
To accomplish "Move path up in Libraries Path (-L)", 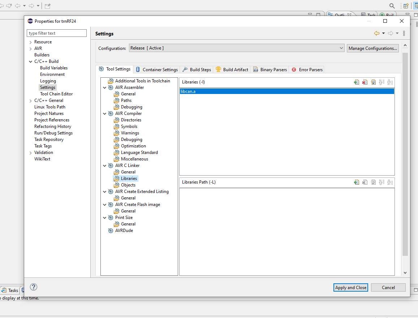I will coord(382,182).
